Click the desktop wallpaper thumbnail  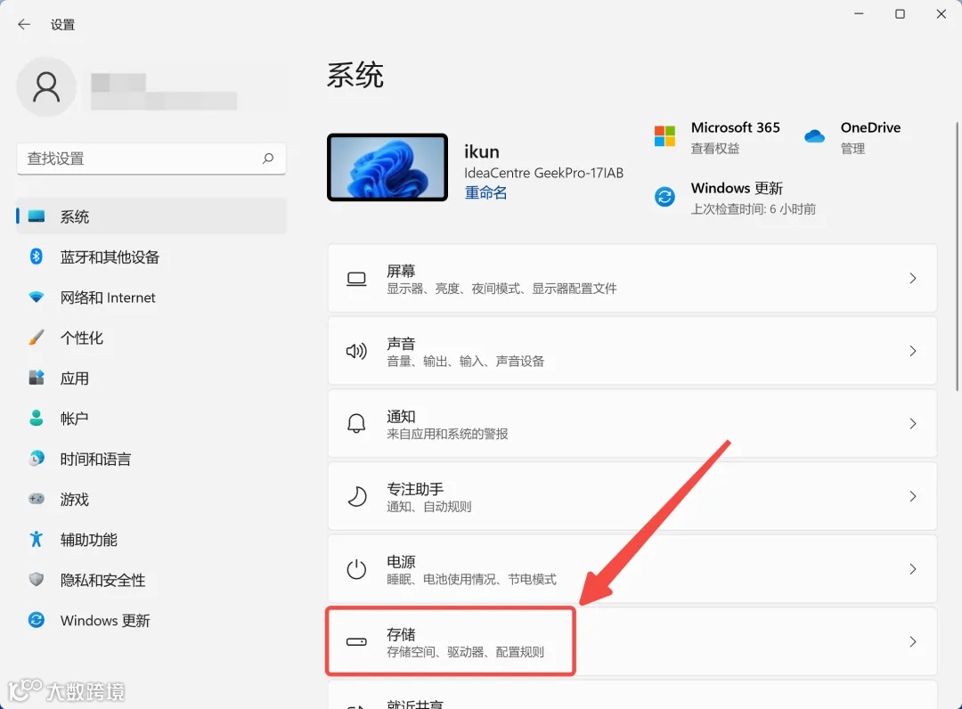[387, 167]
